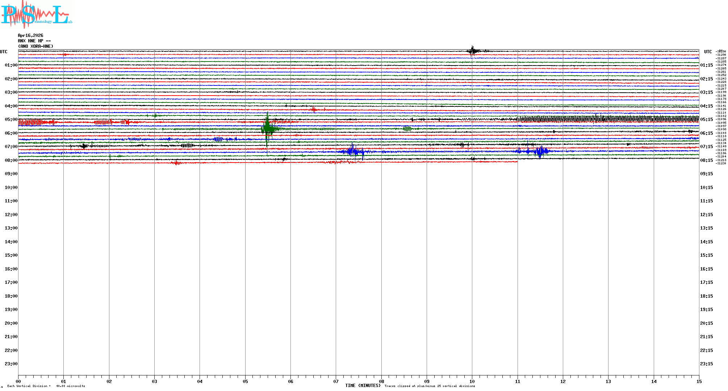Click the Apr16,2026 date label
This screenshot has height=391, width=728.
(30, 35)
